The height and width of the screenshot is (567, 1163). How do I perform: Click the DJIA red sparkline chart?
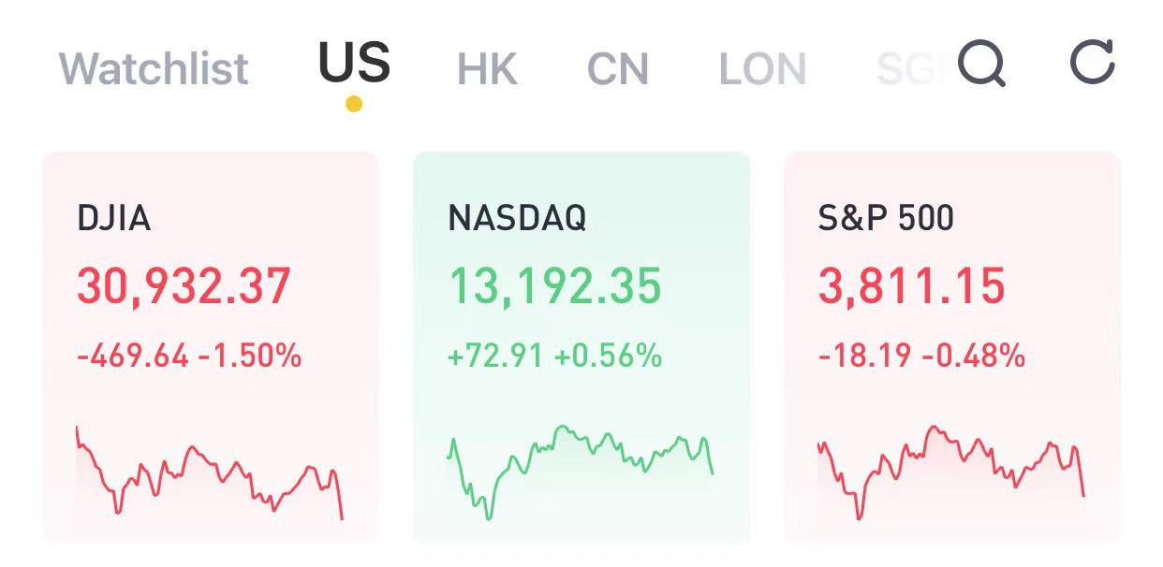(210, 472)
